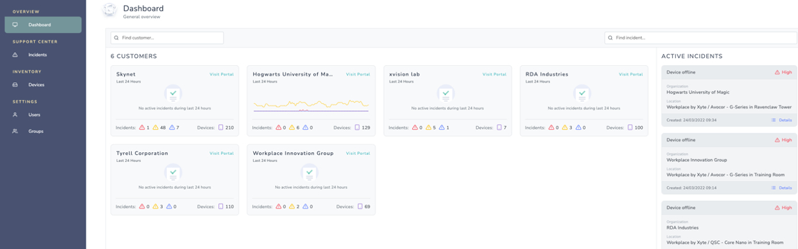
Task: Click the Dashboard header avatar icon
Action: [110, 11]
